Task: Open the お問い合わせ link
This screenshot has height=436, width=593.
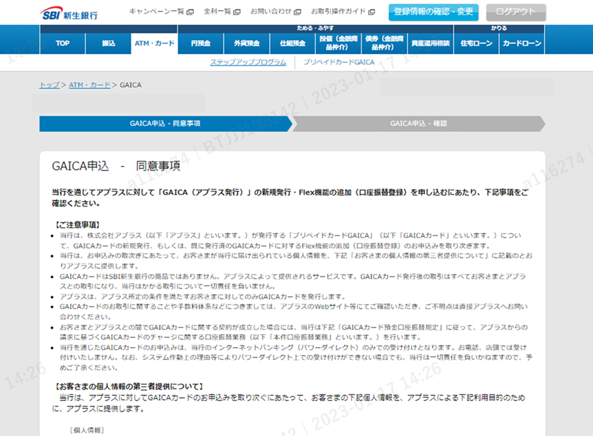Action: tap(271, 12)
